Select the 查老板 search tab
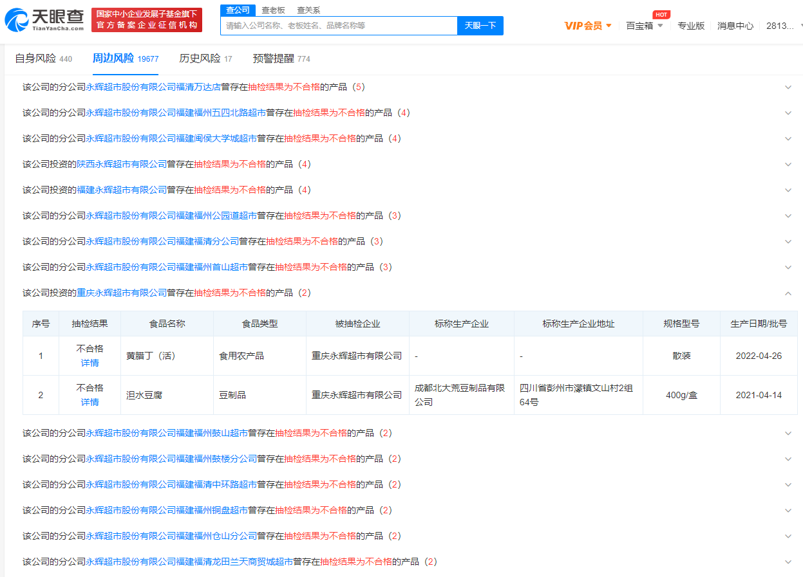803x577 pixels. click(x=273, y=10)
